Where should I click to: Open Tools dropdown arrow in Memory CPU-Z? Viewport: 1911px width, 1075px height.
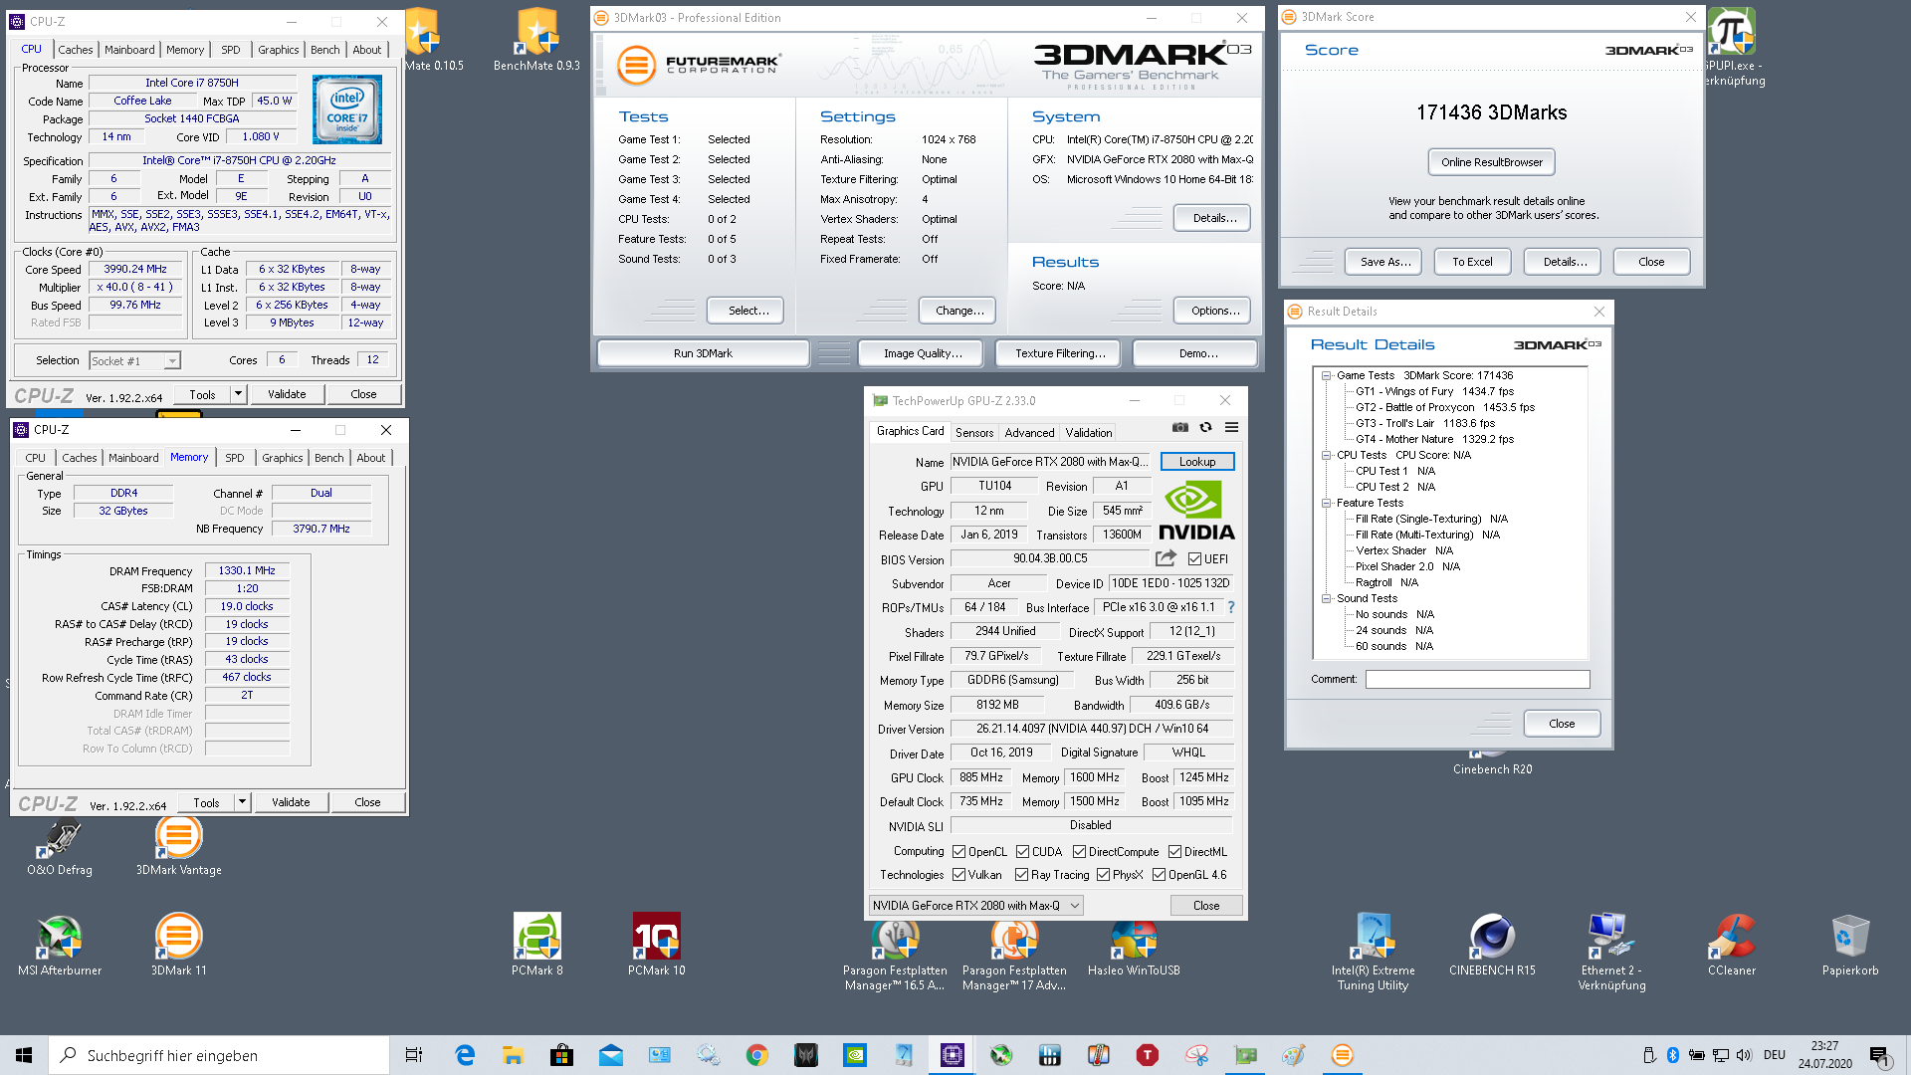[x=242, y=802]
